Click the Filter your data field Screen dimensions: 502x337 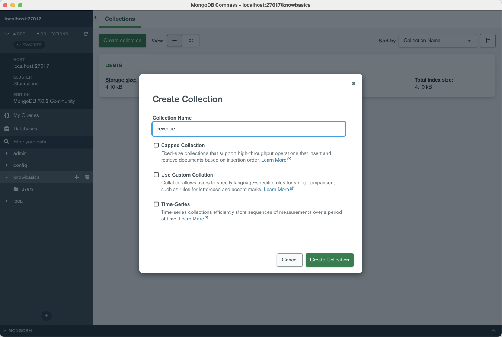tap(47, 142)
